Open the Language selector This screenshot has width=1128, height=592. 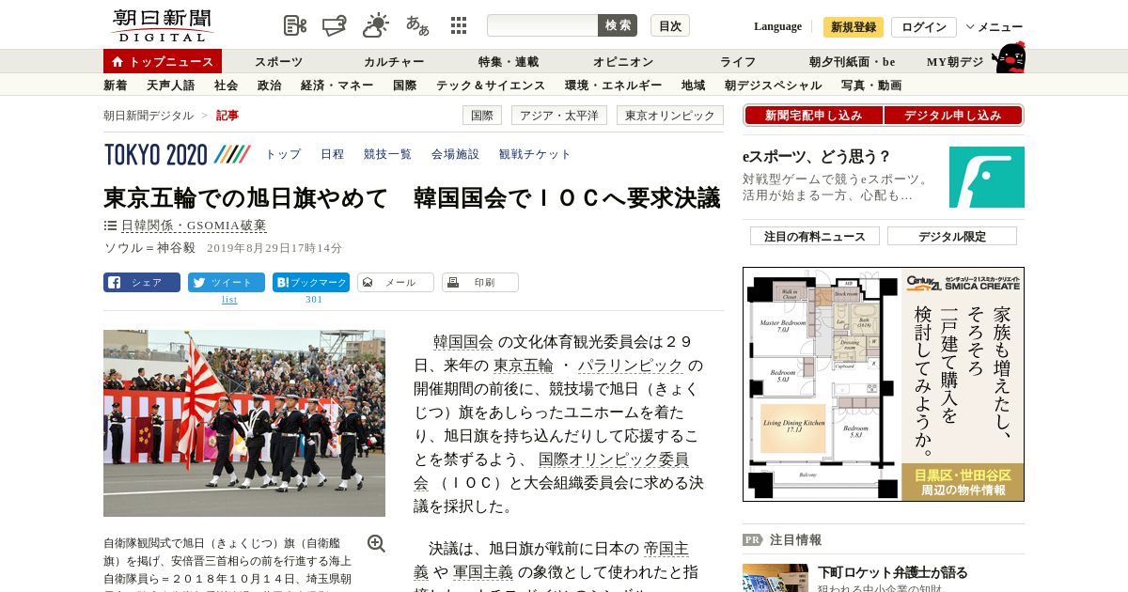pyautogui.click(x=777, y=27)
